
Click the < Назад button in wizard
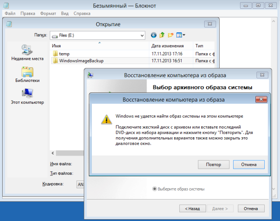pos(192,208)
